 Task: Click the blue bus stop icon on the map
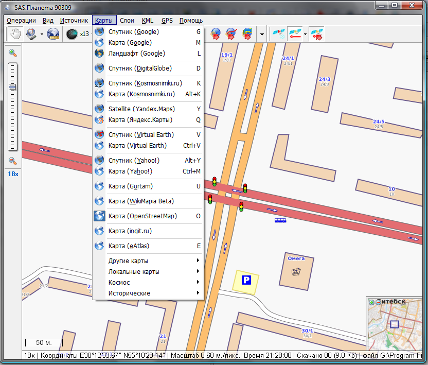point(280,220)
